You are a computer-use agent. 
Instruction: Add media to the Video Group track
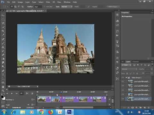tap(109, 99)
